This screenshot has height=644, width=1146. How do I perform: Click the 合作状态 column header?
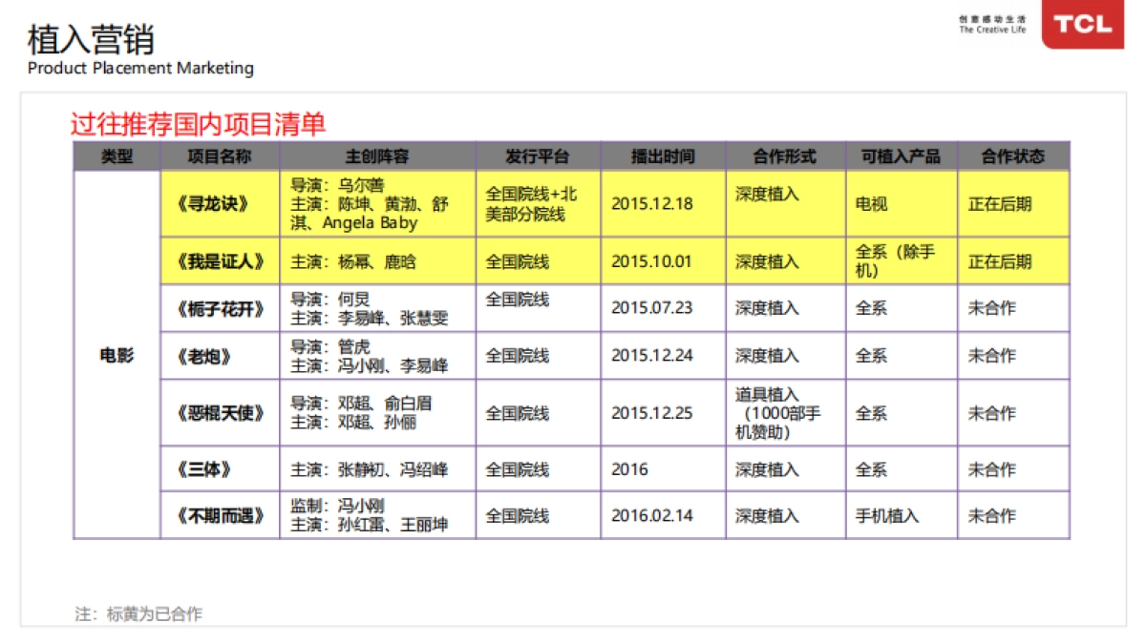tap(1013, 156)
